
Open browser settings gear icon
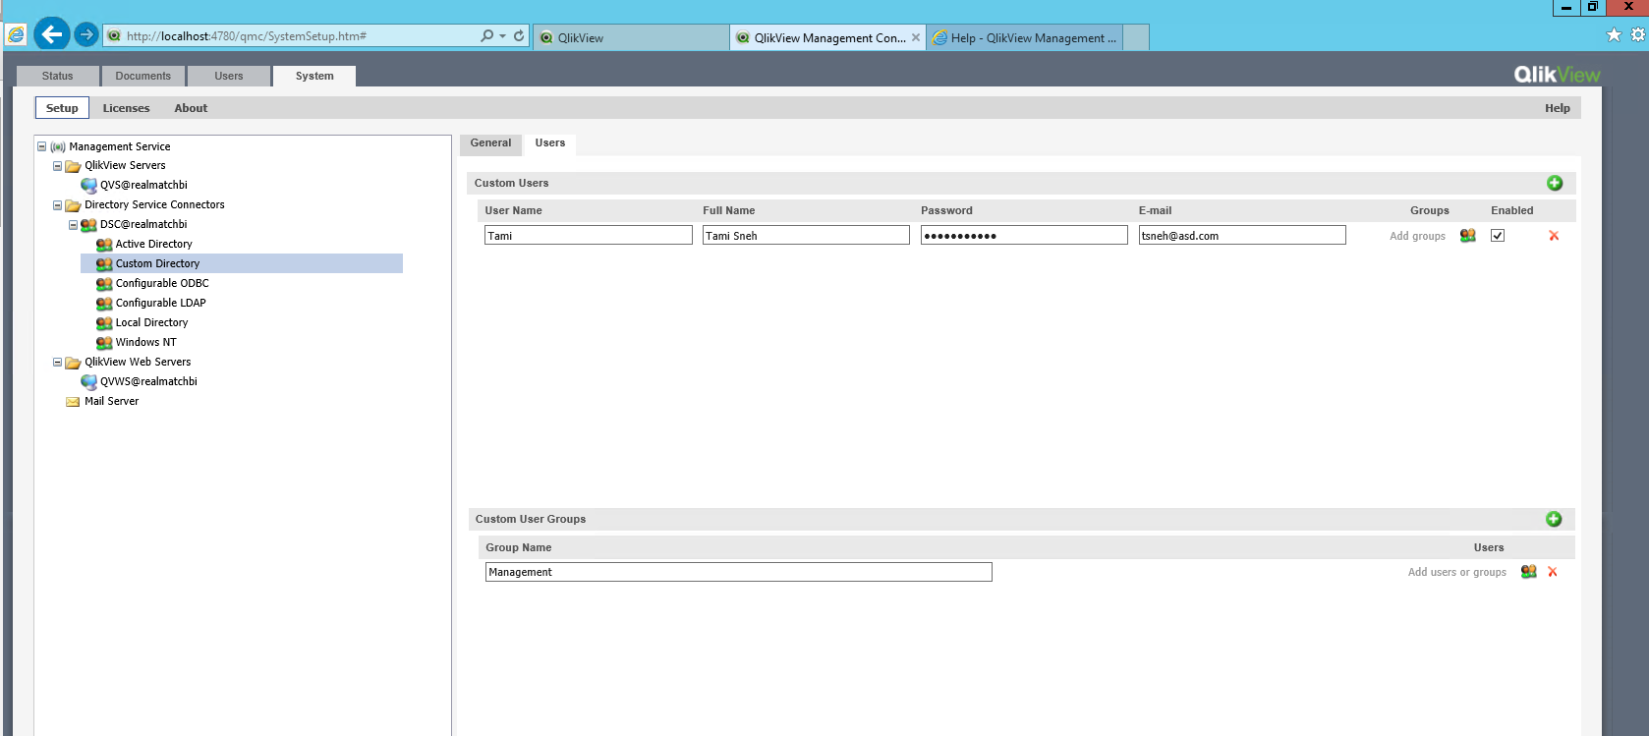(1637, 34)
